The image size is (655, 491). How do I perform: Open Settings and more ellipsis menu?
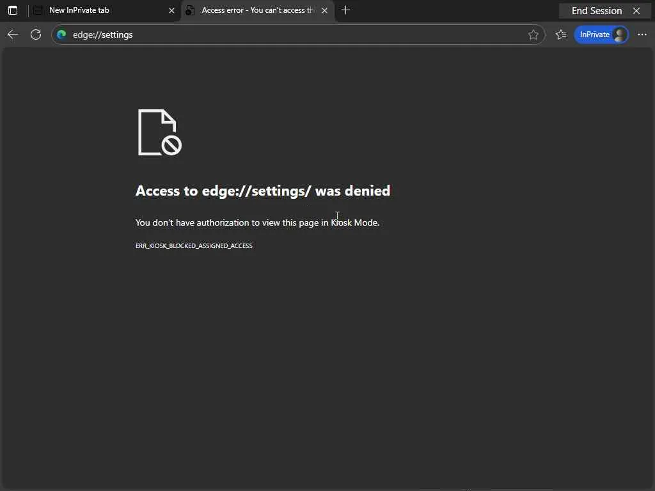[x=642, y=35]
